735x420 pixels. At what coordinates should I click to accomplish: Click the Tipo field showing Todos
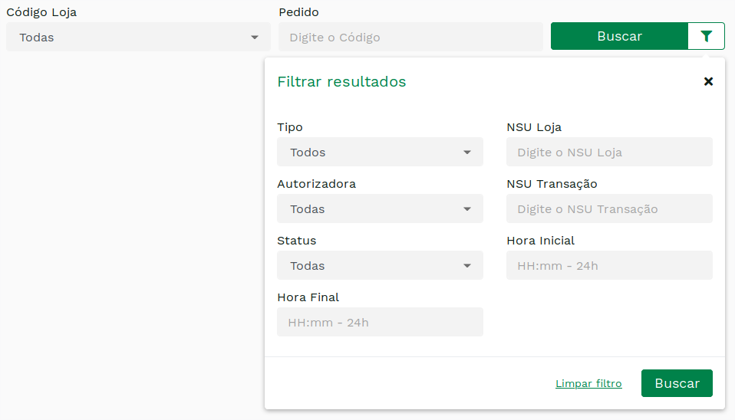click(x=380, y=152)
